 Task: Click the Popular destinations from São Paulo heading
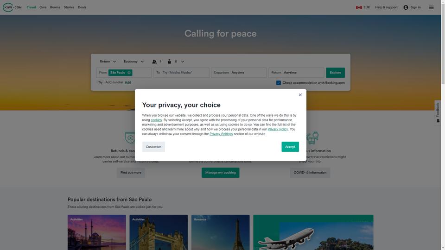tap(109, 200)
